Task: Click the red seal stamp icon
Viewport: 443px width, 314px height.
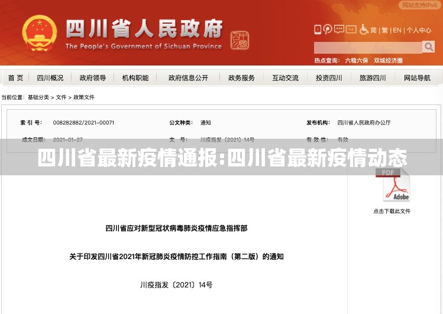Action: tap(240, 40)
